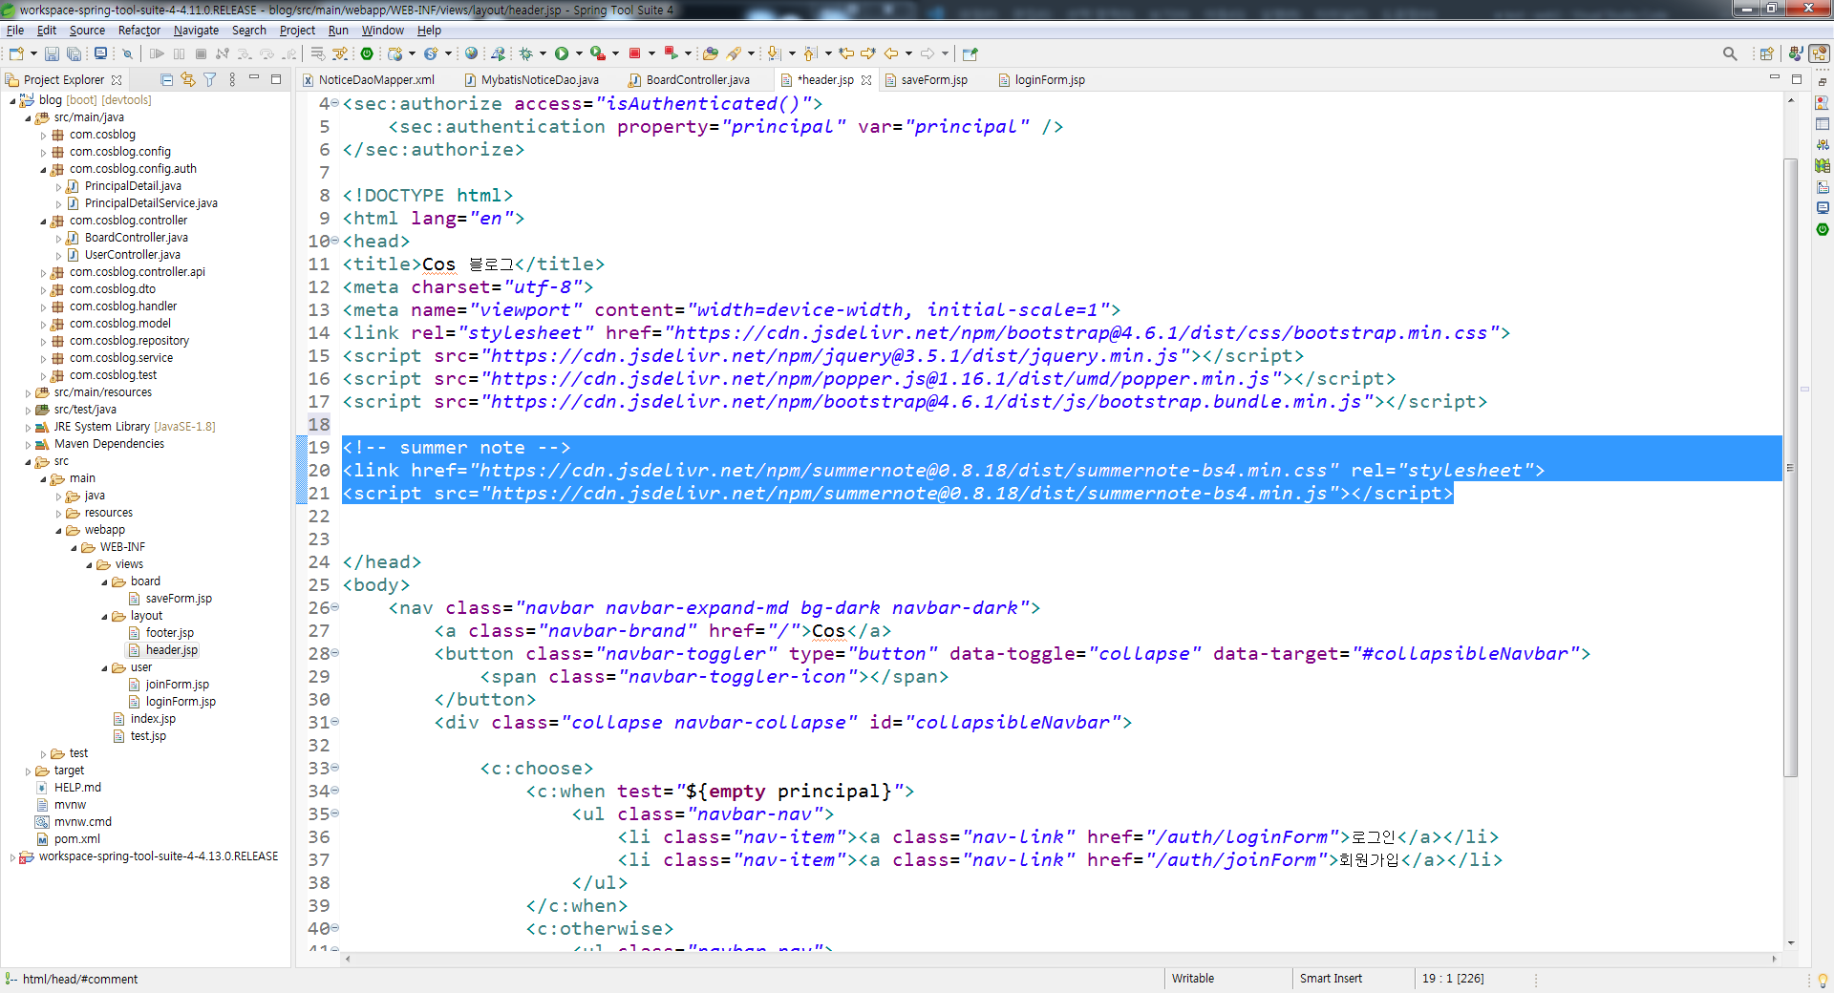Viewport: 1834px width, 993px height.
Task: Open the Project Explorer filter funnel icon
Action: 209,79
